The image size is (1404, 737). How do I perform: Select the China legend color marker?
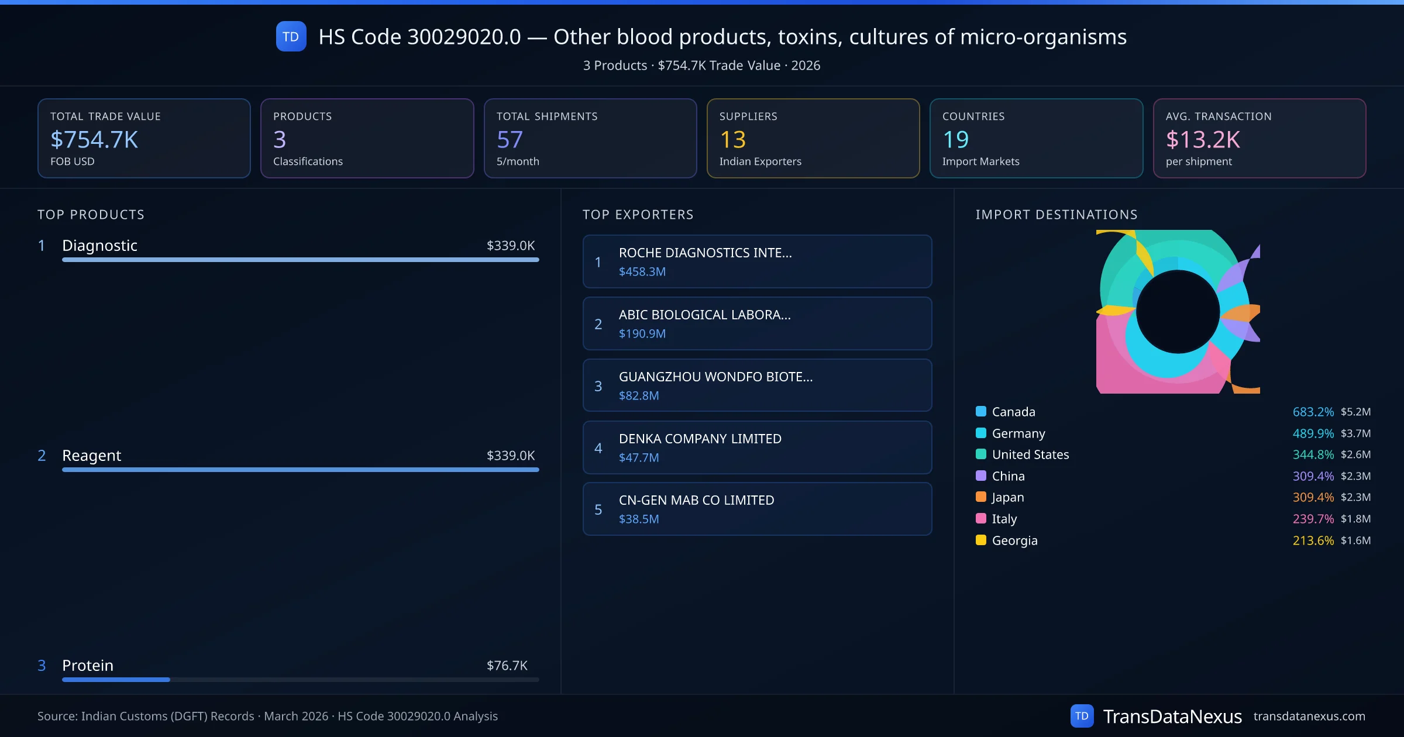click(x=980, y=476)
